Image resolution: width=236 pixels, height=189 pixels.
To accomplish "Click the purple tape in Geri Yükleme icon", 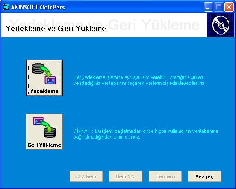I will click(x=39, y=121).
